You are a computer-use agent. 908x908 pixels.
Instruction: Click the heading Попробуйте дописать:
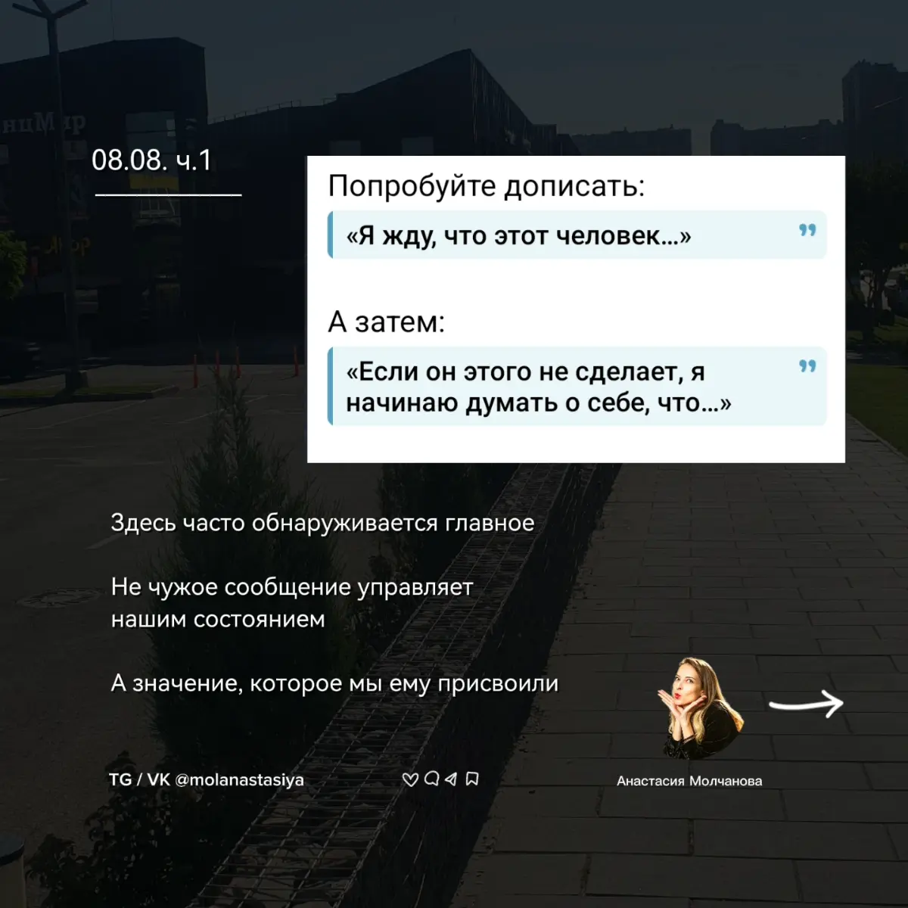click(487, 186)
